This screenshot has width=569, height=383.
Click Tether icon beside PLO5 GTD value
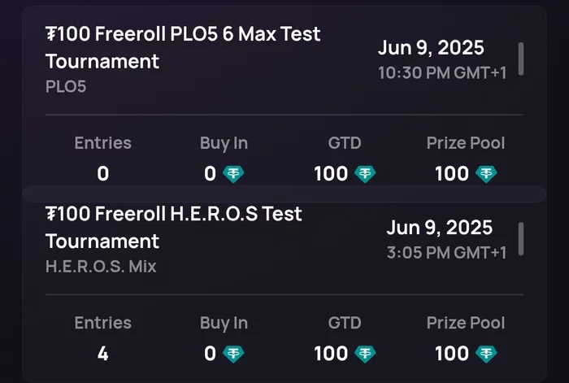click(x=365, y=174)
